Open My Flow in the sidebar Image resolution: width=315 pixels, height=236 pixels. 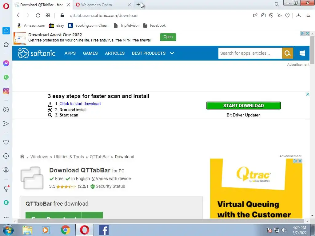pos(6,124)
